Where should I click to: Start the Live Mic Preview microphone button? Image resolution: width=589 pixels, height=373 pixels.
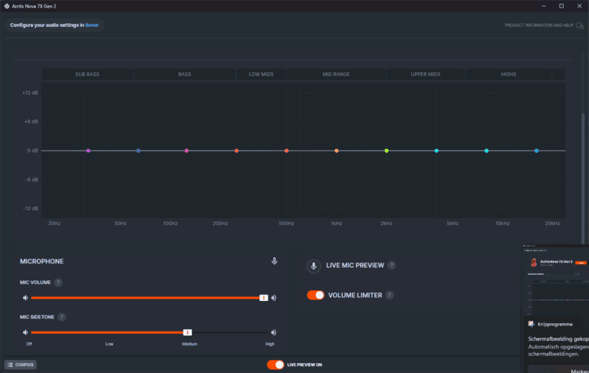tap(313, 266)
